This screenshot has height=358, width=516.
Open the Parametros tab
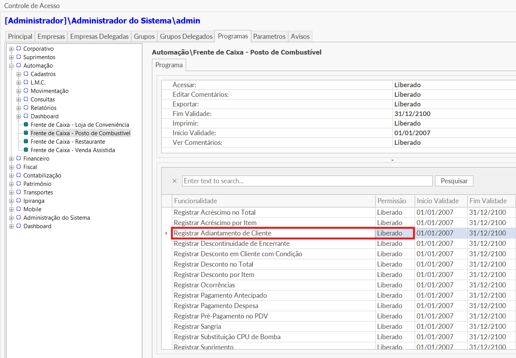tap(269, 36)
